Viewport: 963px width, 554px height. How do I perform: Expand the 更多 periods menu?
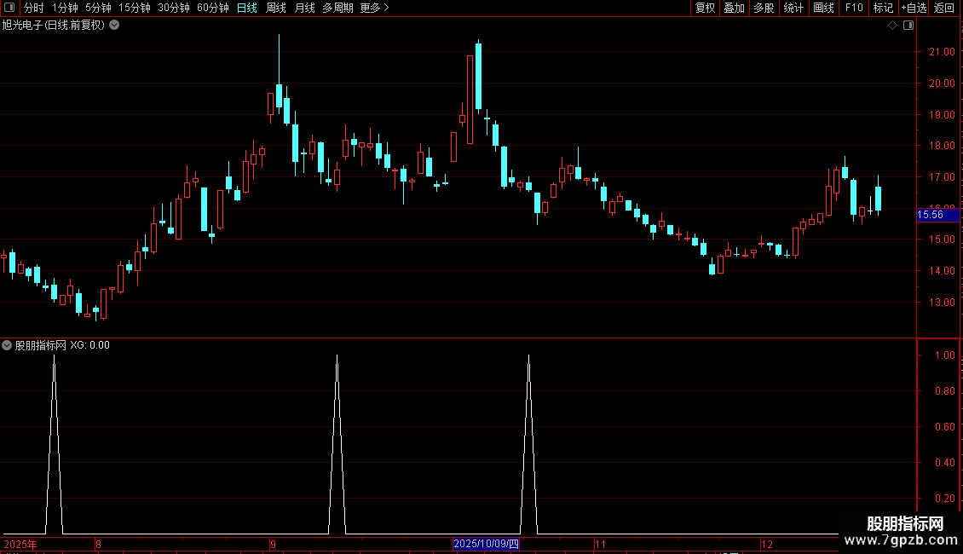coord(374,8)
